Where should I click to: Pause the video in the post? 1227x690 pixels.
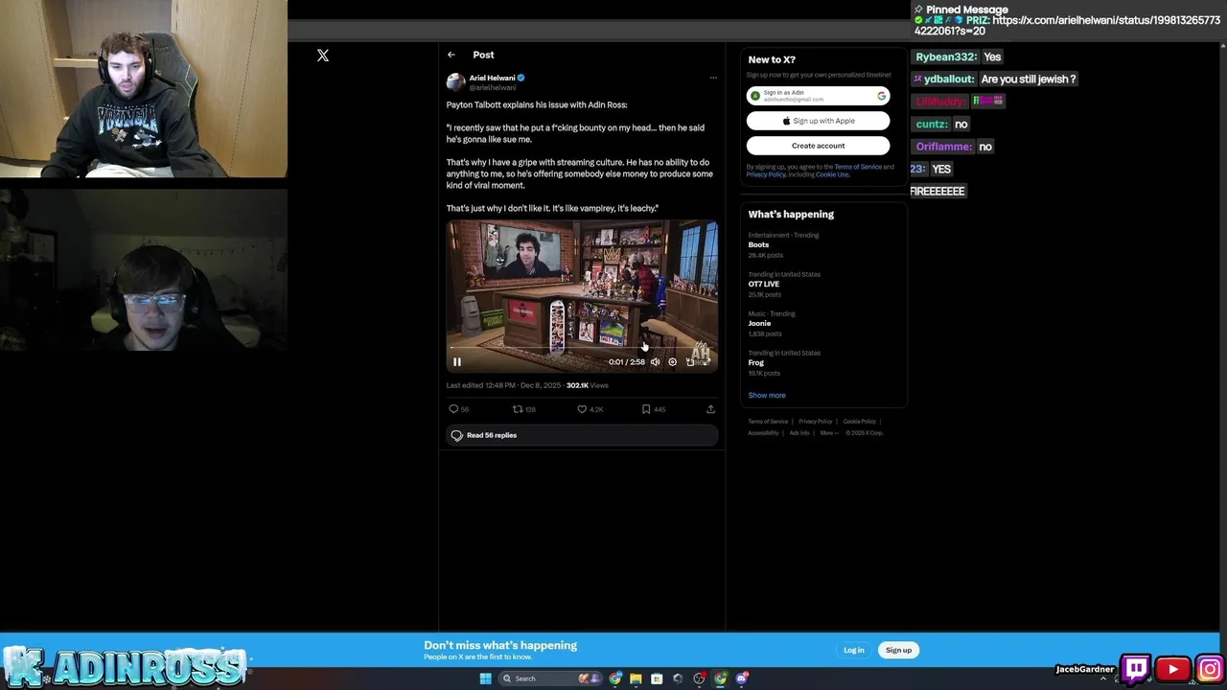click(457, 361)
